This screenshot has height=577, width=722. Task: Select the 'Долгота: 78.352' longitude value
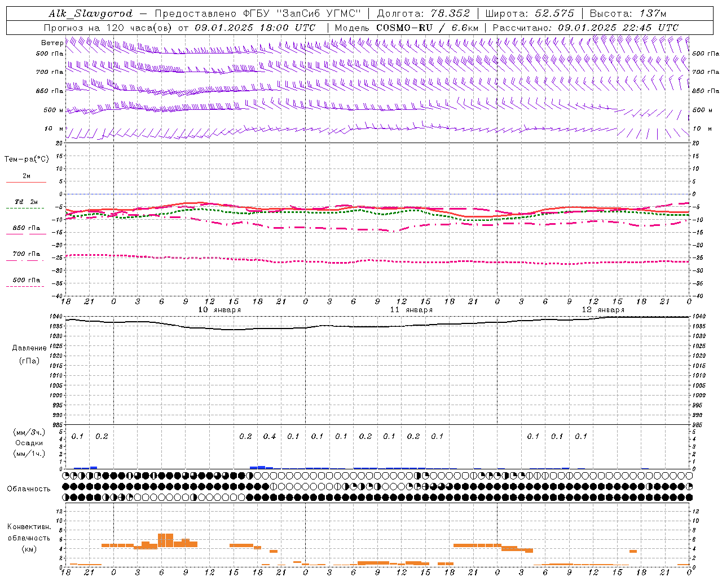tap(422, 14)
